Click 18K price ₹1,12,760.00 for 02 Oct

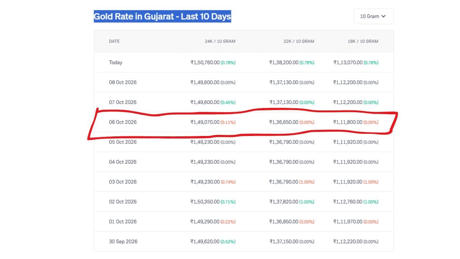click(x=348, y=202)
